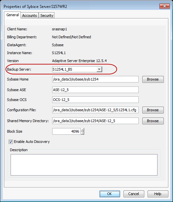Click Browse next to Configuration File
The image size is (173, 202).
[x=153, y=110]
